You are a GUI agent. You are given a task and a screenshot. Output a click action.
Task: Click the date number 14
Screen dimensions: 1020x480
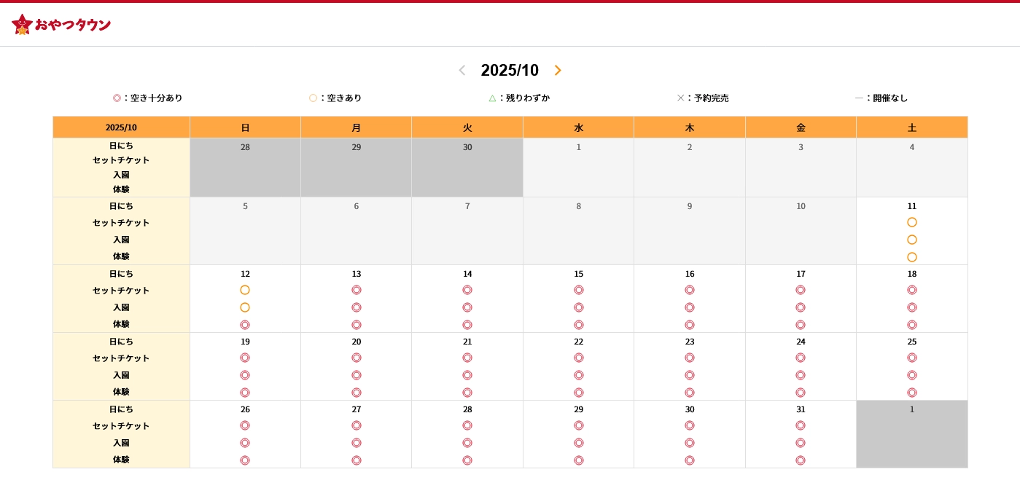467,274
